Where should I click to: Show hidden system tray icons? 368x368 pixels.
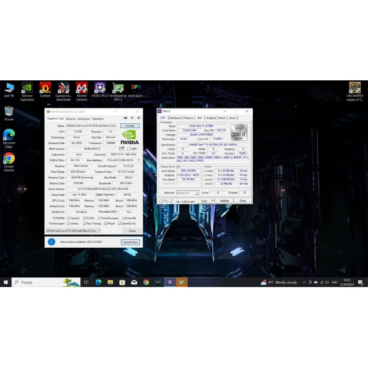coord(304,282)
